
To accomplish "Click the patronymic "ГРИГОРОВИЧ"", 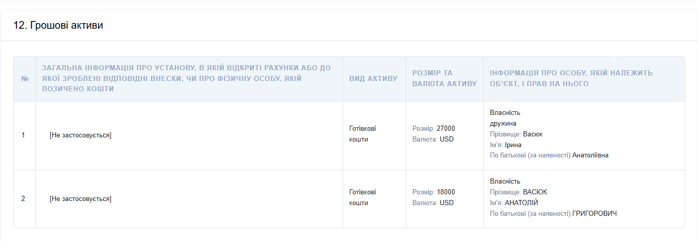I will pos(594,213).
